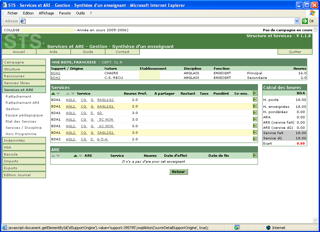Open Bascule in the sidebar
The image size is (320, 232).
pos(24,154)
